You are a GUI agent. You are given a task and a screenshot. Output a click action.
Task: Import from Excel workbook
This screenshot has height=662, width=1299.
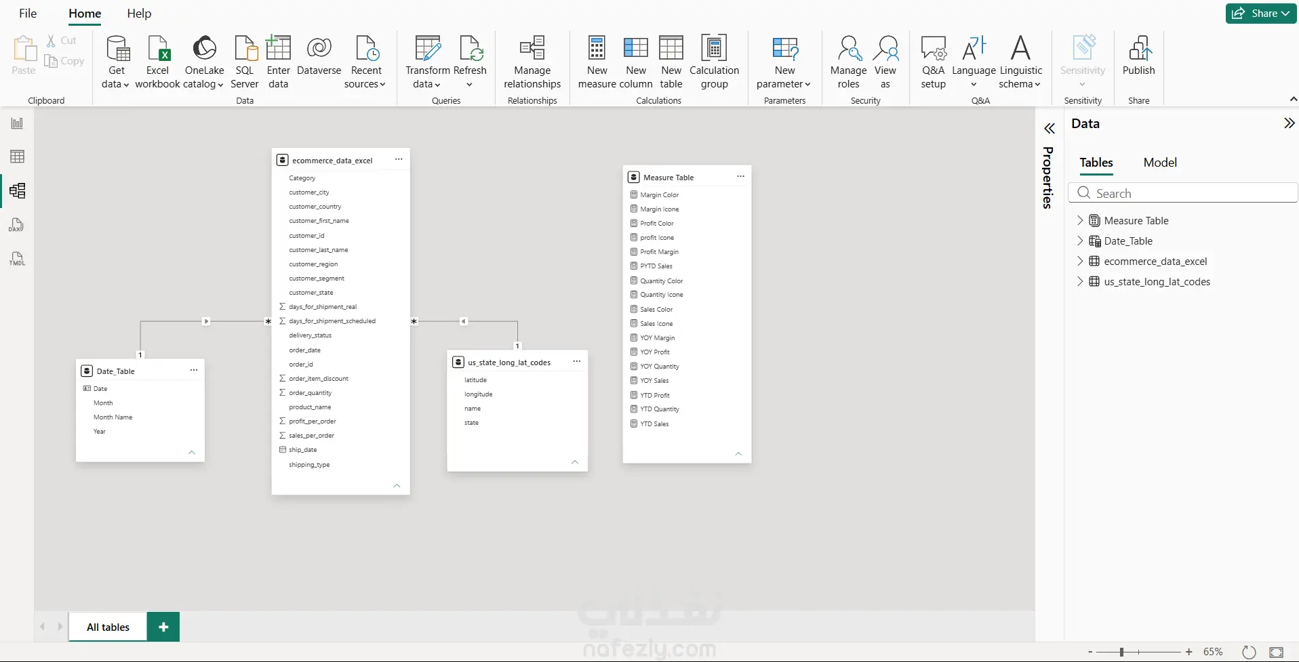tap(157, 62)
